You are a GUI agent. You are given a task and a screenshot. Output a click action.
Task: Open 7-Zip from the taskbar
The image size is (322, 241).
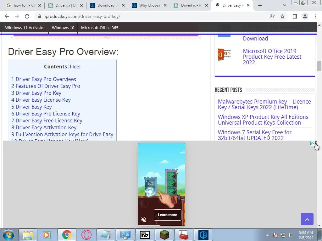click(x=145, y=235)
